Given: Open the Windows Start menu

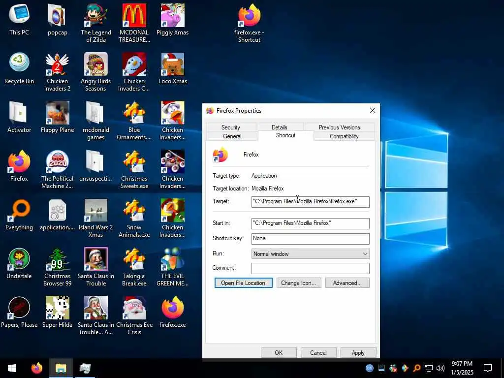Looking at the screenshot, I should click(x=12, y=368).
